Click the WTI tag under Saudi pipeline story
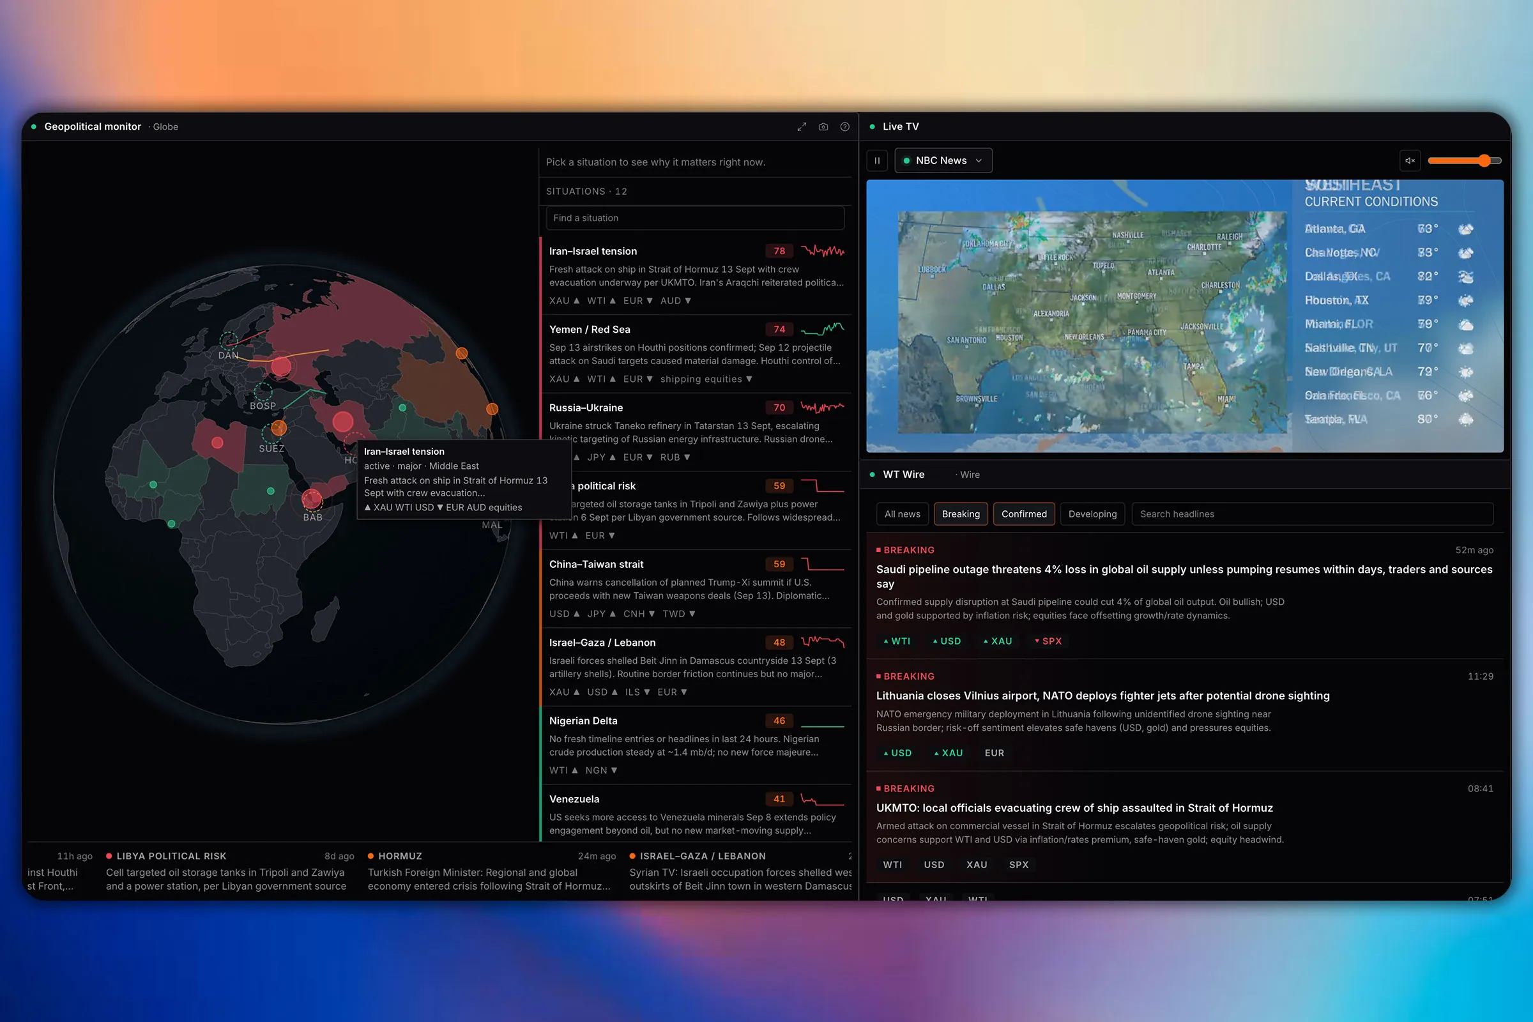 (x=897, y=641)
